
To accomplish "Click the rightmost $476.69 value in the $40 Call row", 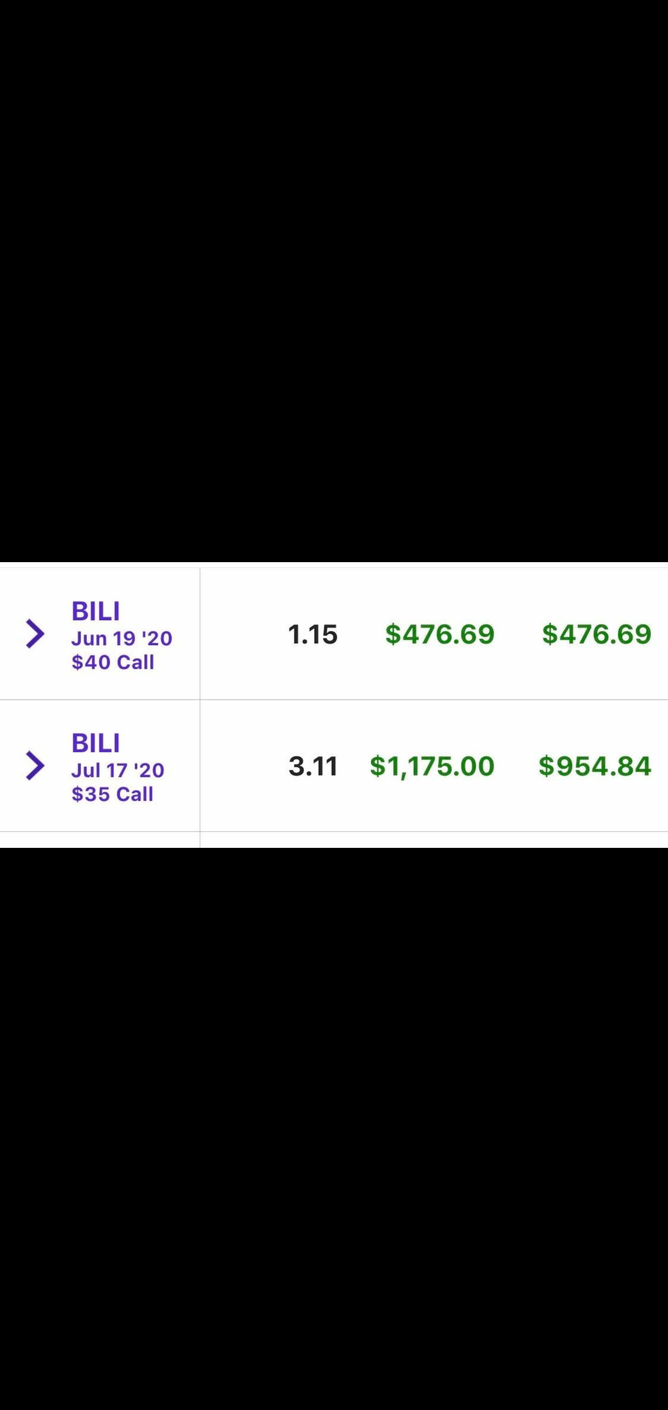I will pyautogui.click(x=596, y=634).
